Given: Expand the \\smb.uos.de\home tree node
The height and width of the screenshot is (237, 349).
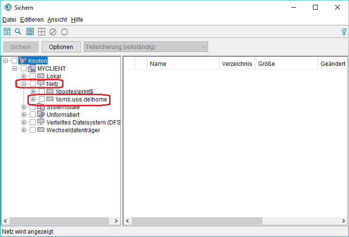Looking at the screenshot, I should 33,99.
